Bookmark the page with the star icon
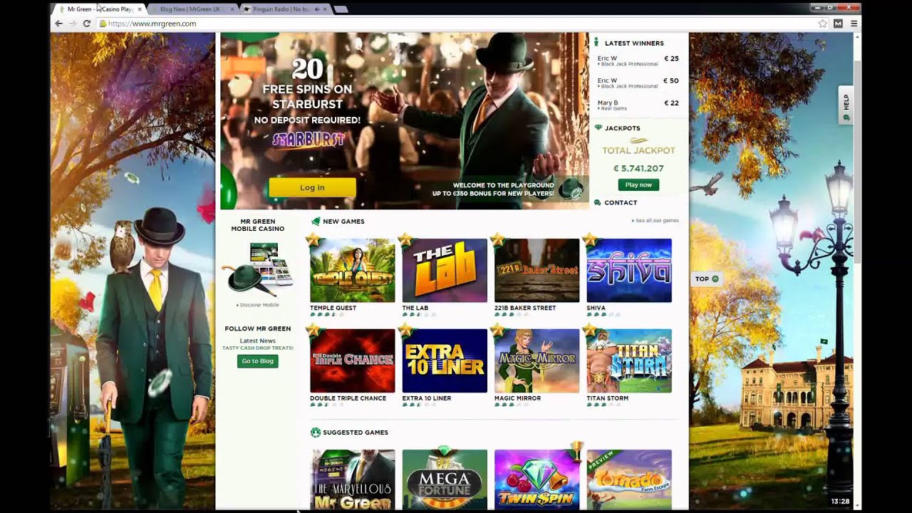 [823, 24]
